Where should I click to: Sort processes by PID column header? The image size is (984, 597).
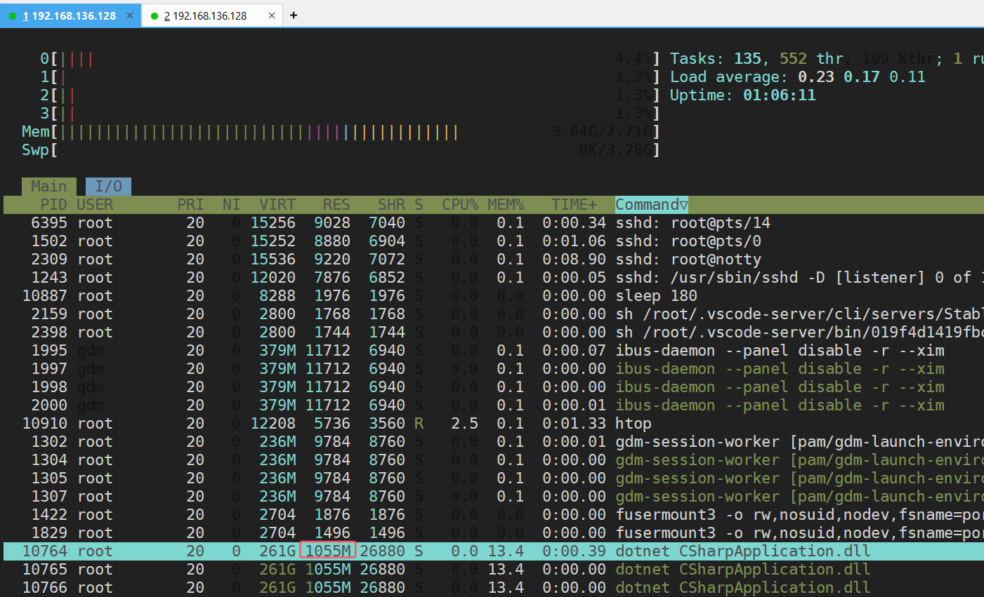(x=53, y=205)
